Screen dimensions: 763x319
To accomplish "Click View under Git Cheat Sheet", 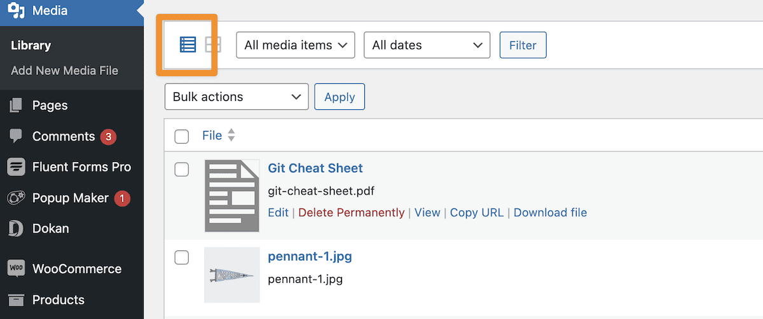I will point(427,212).
